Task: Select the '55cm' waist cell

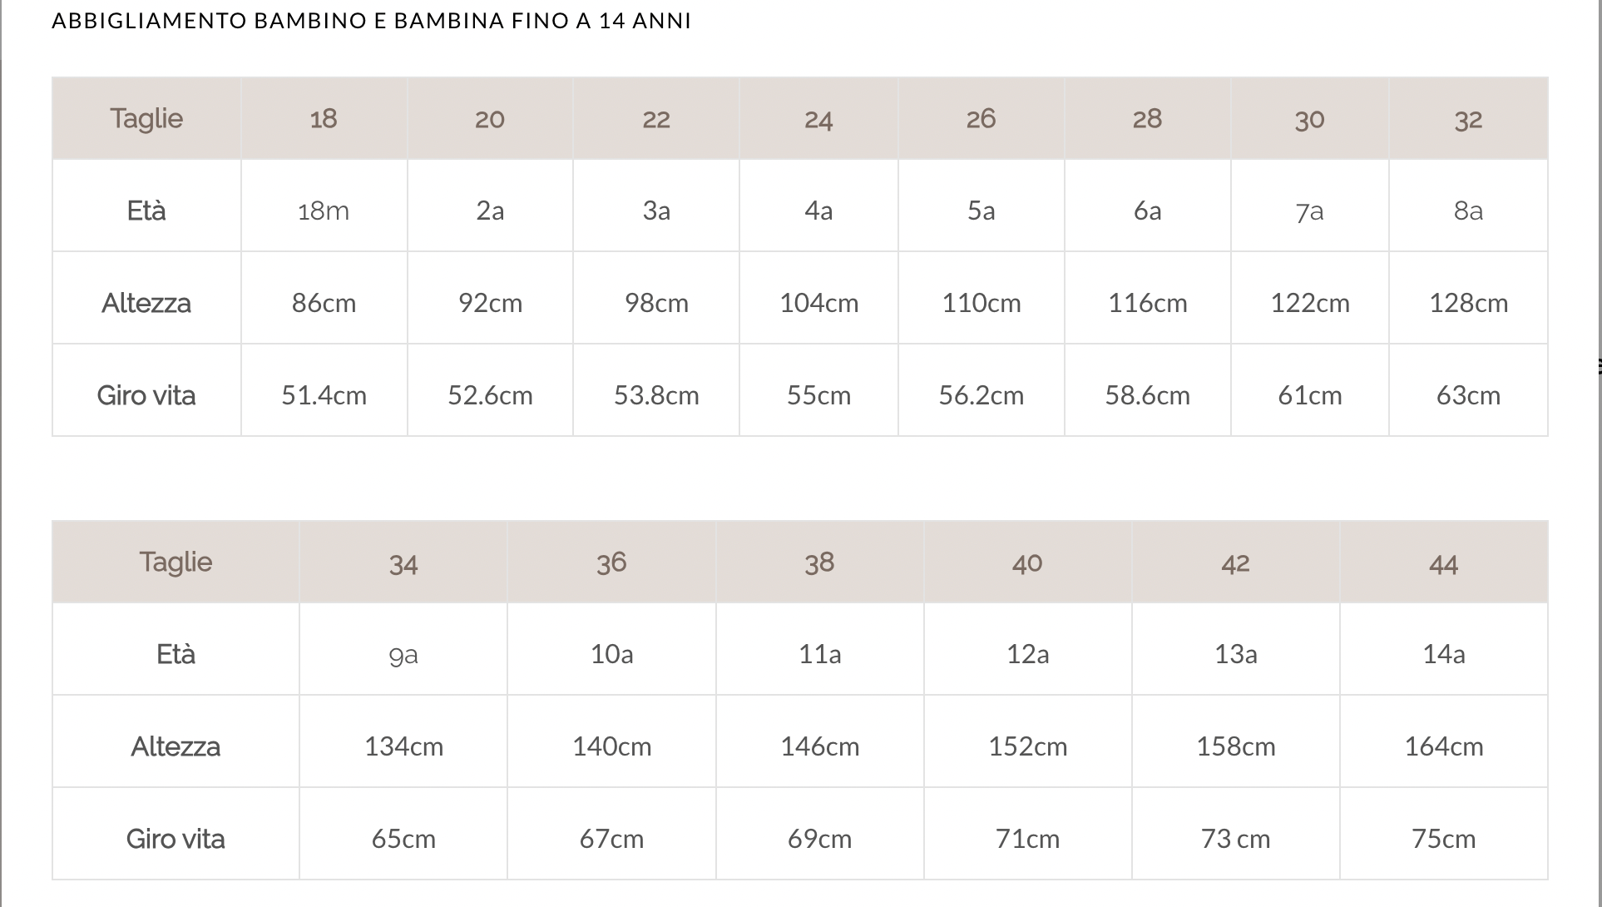Action: [x=818, y=395]
